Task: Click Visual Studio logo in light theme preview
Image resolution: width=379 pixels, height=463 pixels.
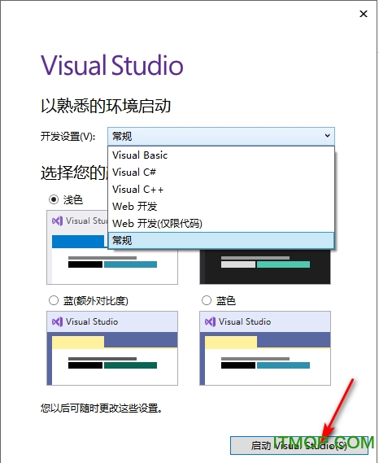Action: tap(57, 221)
